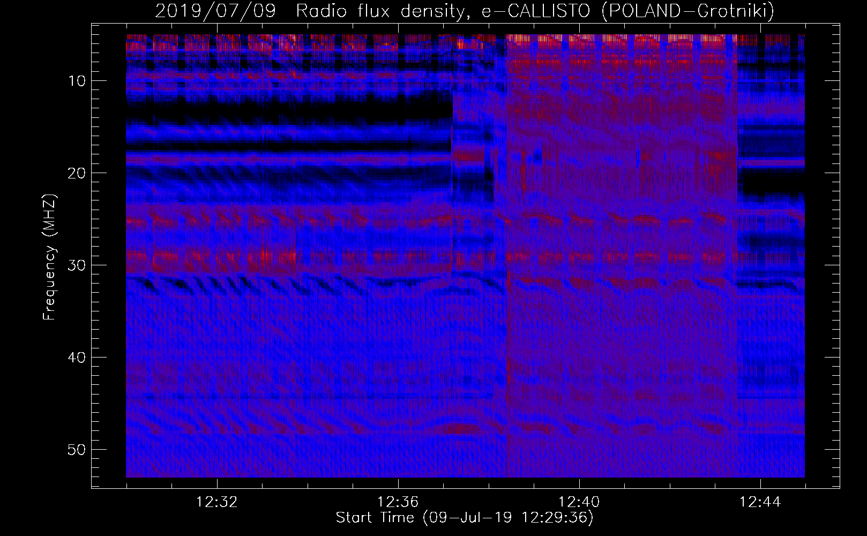Click the 12:44 time tick label
Screen dimensions: 867x536
tap(760, 502)
